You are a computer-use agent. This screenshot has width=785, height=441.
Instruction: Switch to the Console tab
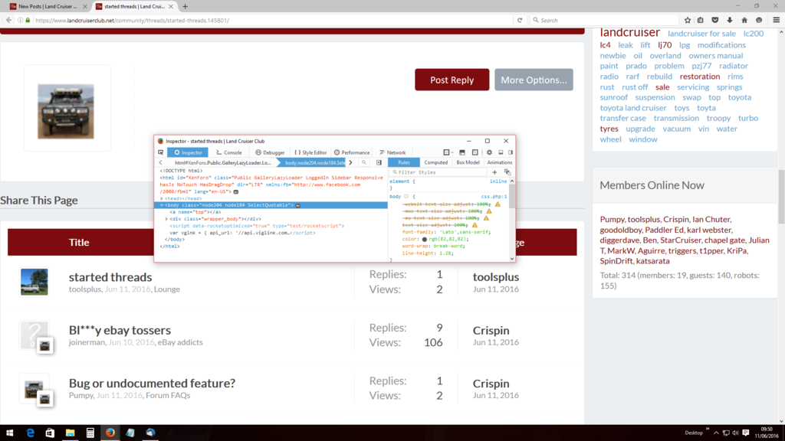click(x=228, y=152)
